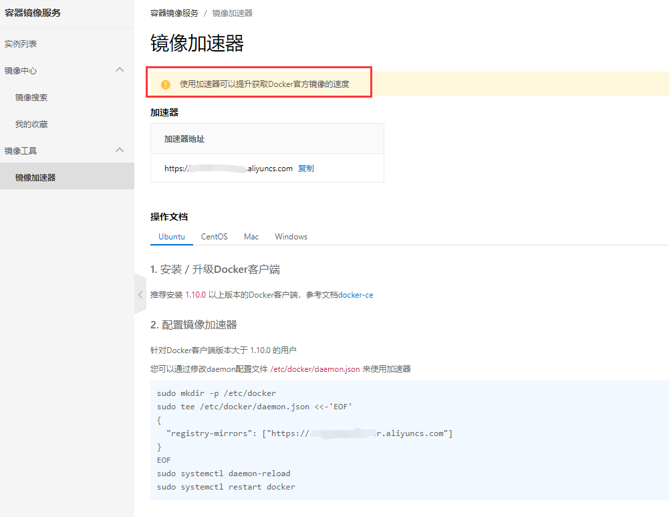Screen dimensions: 669x517
Task: Open 镜像搜索 in the sidebar
Action: 31,98
